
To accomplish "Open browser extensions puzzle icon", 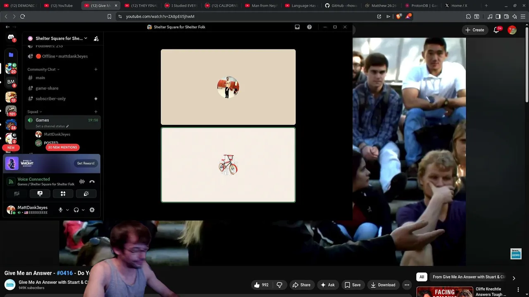I will pos(468,16).
